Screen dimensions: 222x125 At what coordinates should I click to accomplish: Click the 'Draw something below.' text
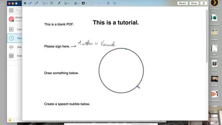(x=61, y=73)
